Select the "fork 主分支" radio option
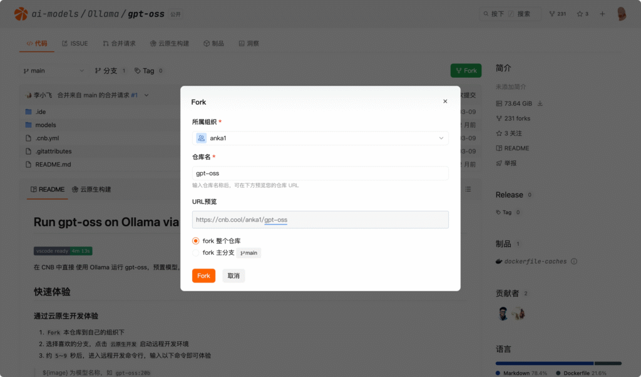Image resolution: width=641 pixels, height=377 pixels. point(196,253)
